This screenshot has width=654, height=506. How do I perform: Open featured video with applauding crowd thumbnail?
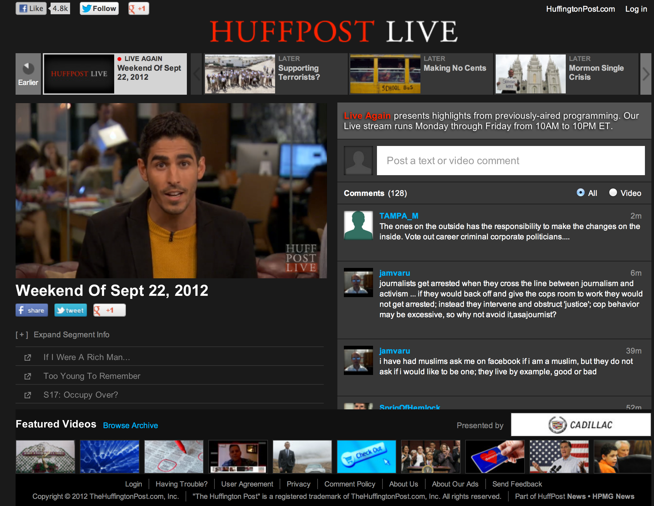pyautogui.click(x=431, y=456)
